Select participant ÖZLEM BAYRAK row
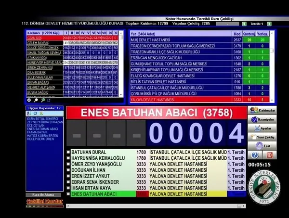The image size is (289, 218). [x=72, y=43]
